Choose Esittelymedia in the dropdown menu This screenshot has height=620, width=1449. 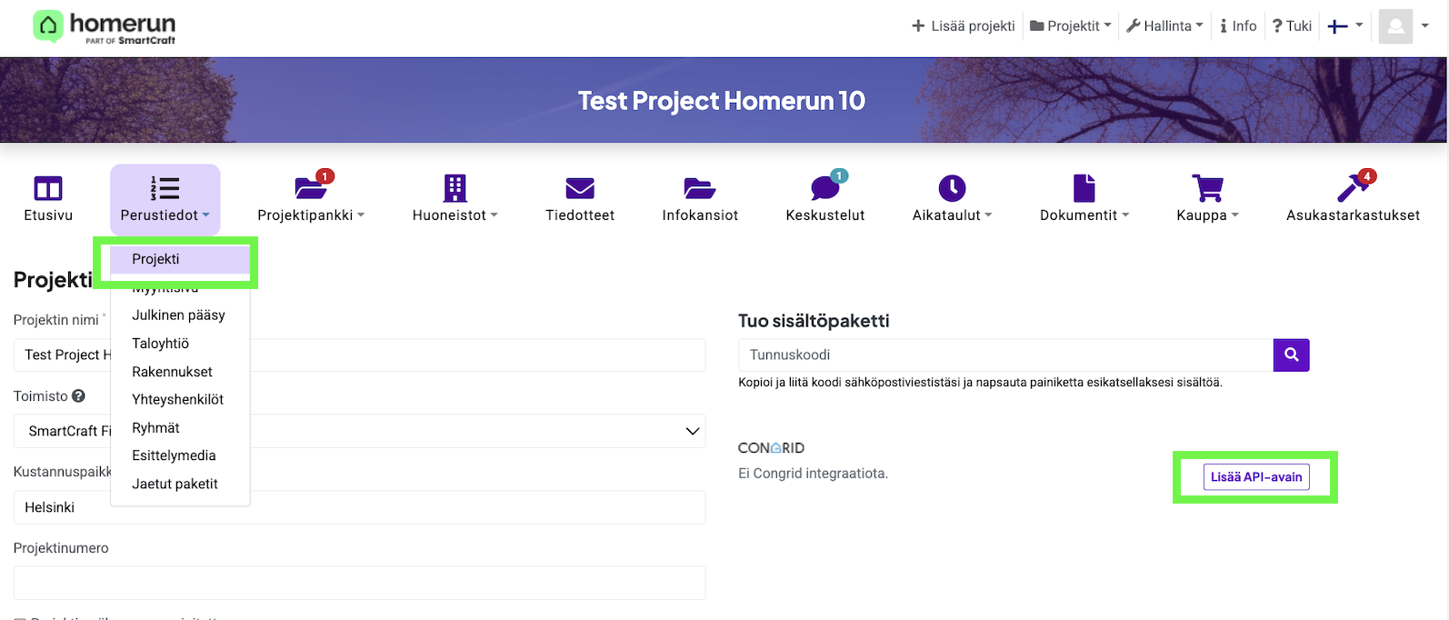click(x=174, y=455)
